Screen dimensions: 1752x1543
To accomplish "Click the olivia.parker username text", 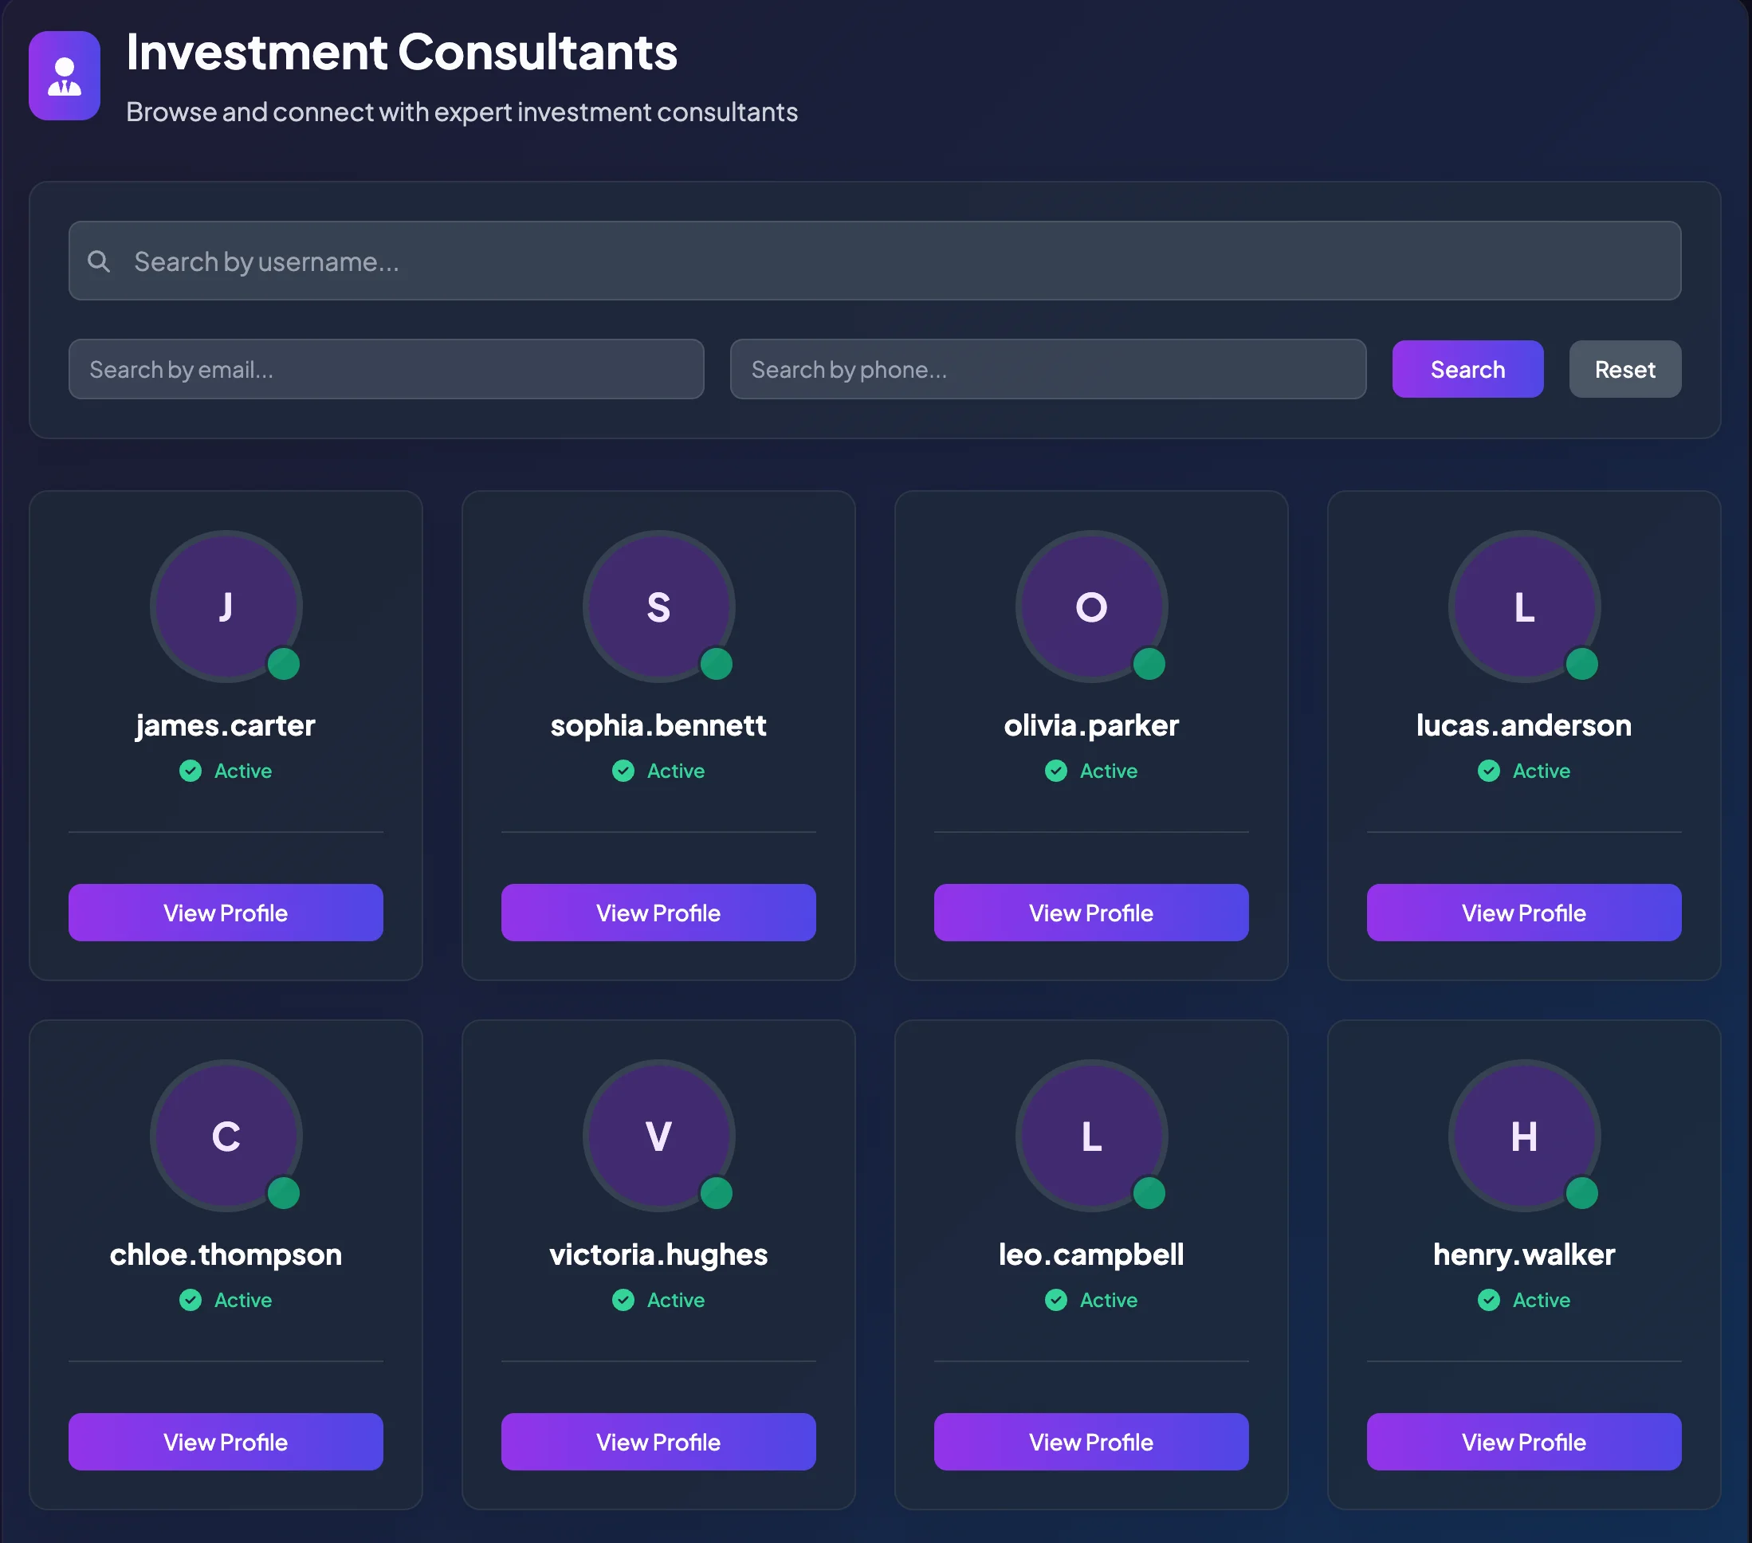I will point(1091,725).
